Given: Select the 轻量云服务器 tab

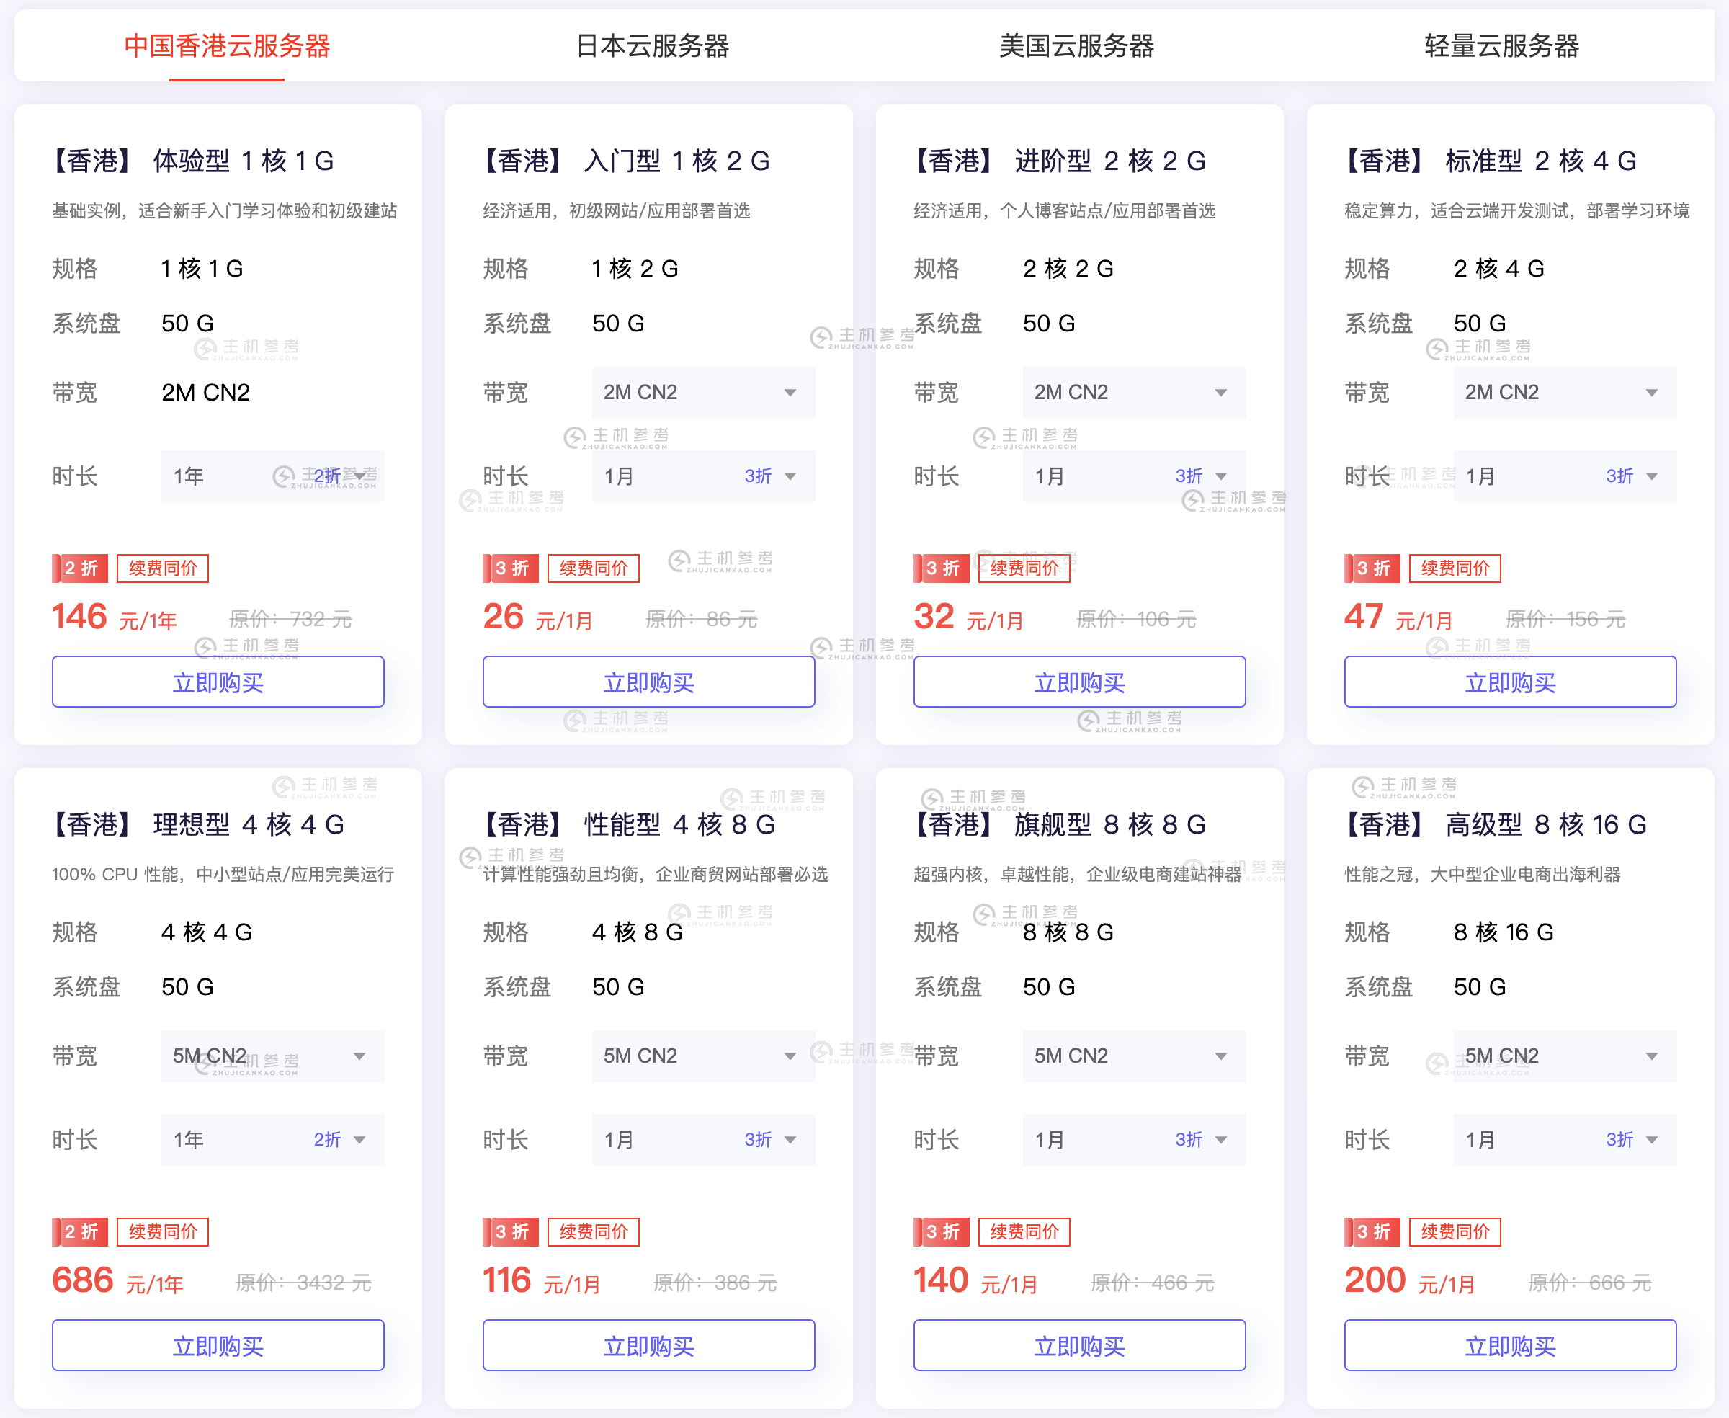Looking at the screenshot, I should (1501, 45).
